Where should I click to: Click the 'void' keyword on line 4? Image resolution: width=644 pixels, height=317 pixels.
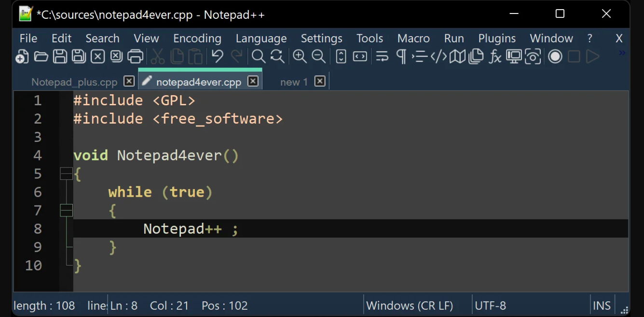[x=91, y=155]
